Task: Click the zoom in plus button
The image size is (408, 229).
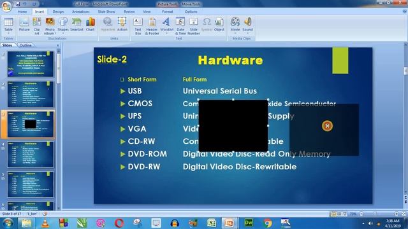Action: pyautogui.click(x=397, y=214)
